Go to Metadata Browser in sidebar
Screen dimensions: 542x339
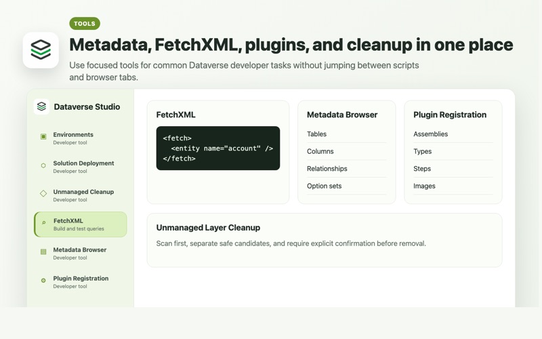(x=80, y=253)
